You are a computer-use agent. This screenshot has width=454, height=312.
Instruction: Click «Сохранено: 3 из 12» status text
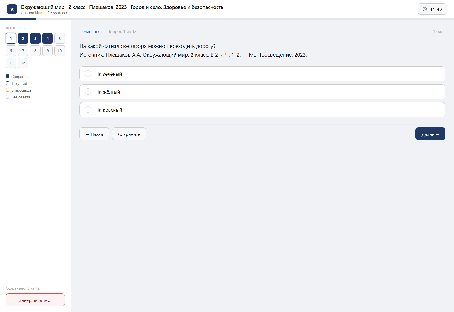(23, 288)
